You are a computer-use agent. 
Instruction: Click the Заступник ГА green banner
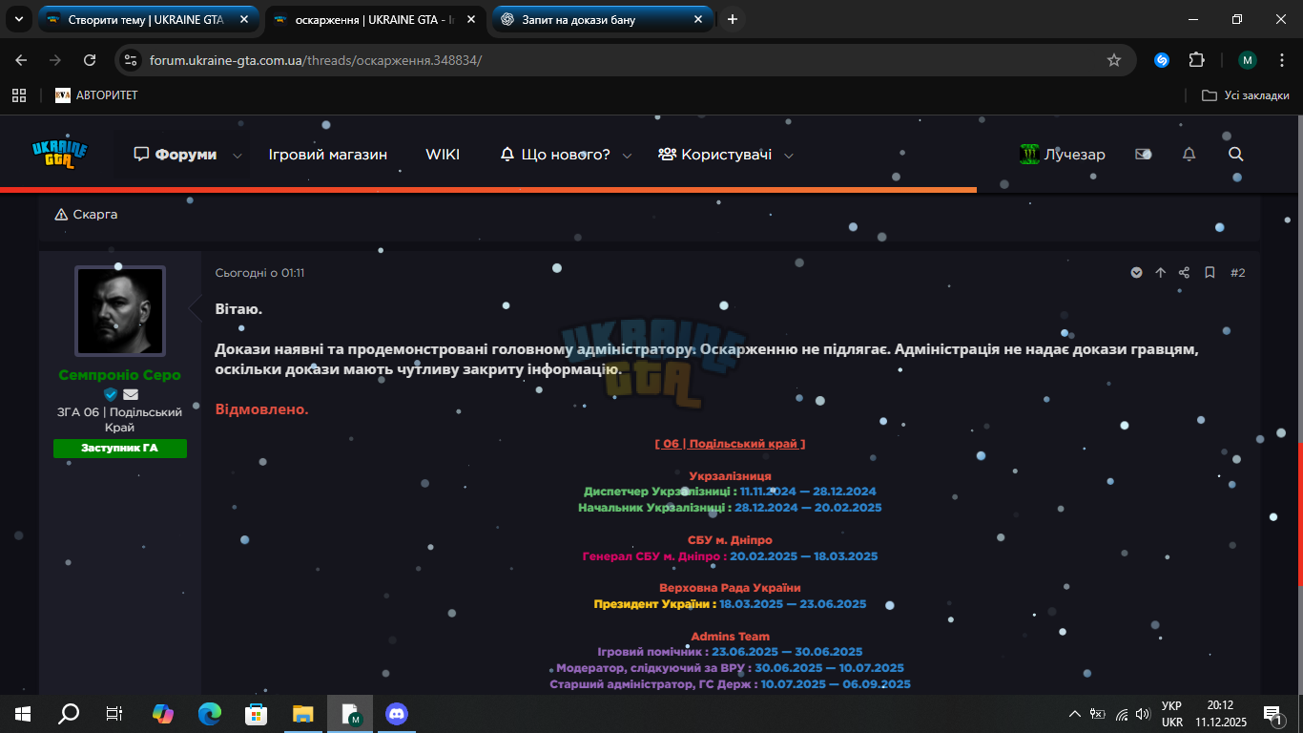[120, 448]
